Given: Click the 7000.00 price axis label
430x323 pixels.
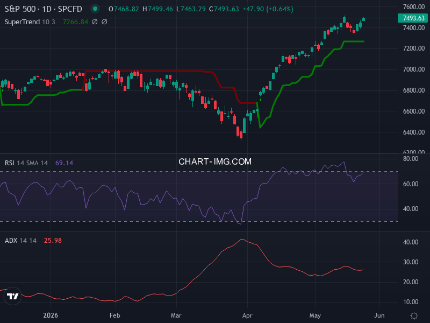Looking at the screenshot, I should point(414,69).
